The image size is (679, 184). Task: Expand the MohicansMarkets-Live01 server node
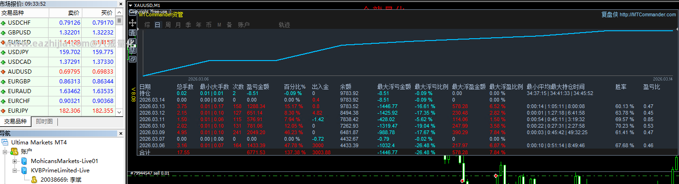click(x=15, y=161)
